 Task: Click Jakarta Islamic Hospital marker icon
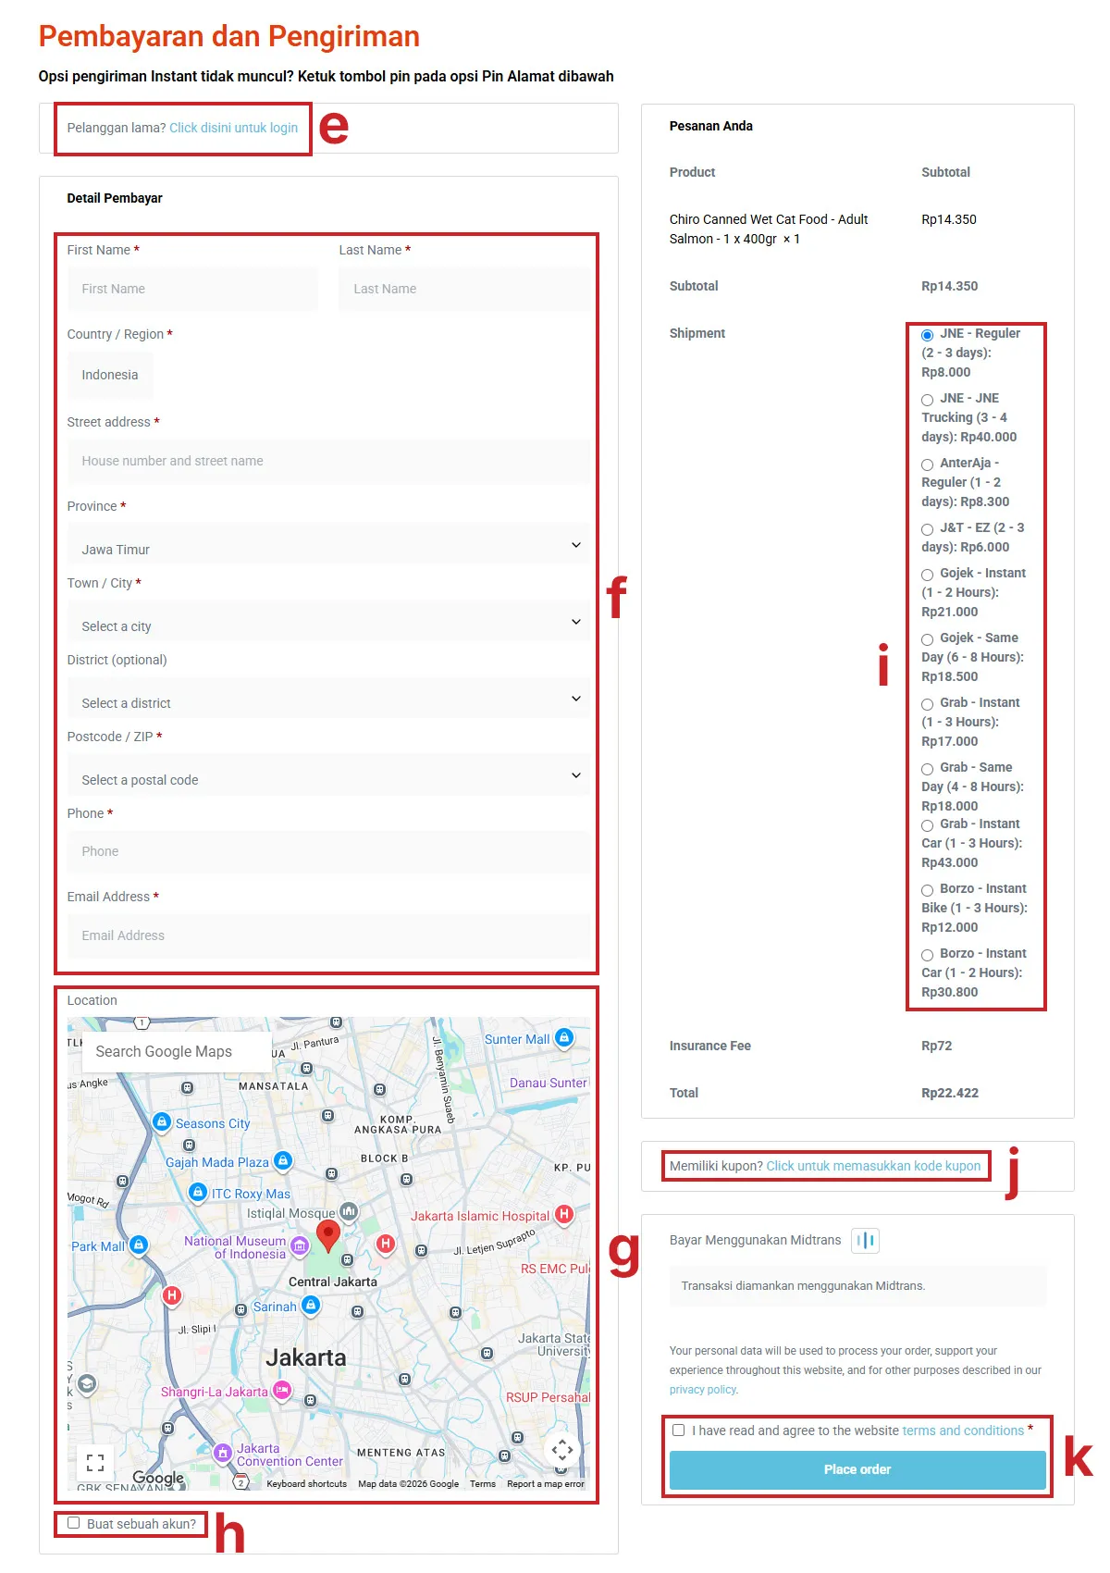(x=563, y=1214)
